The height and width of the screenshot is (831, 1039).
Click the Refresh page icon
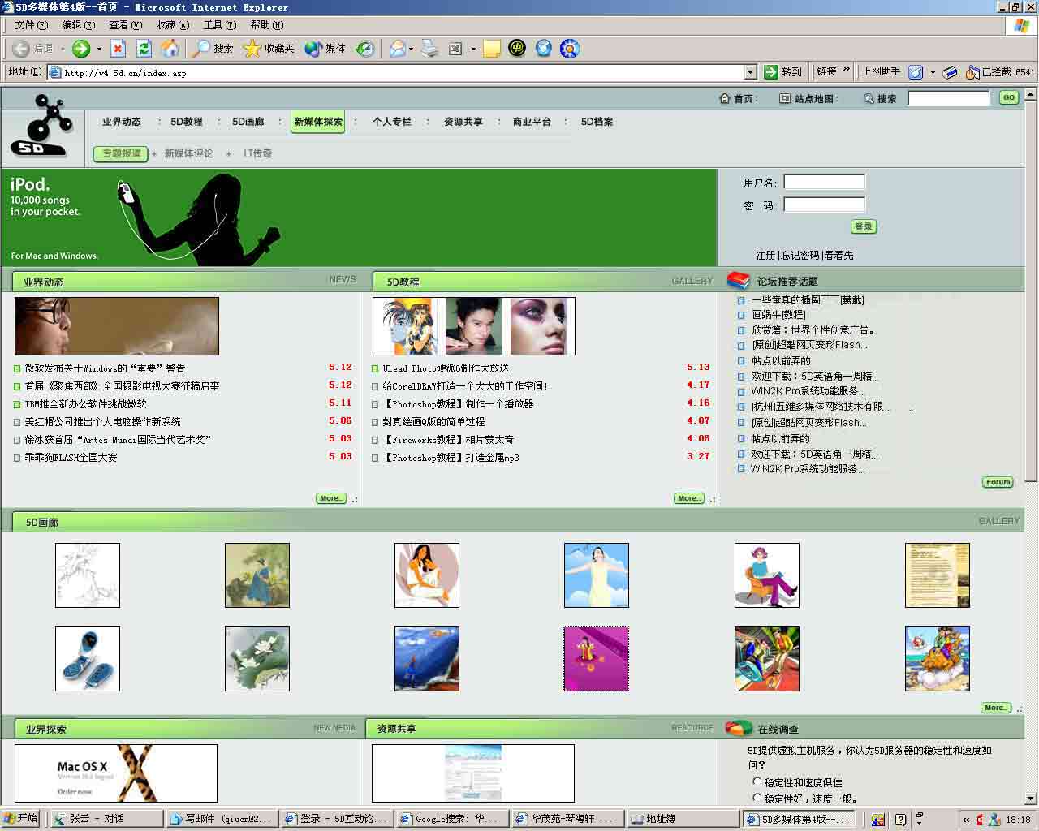click(144, 49)
